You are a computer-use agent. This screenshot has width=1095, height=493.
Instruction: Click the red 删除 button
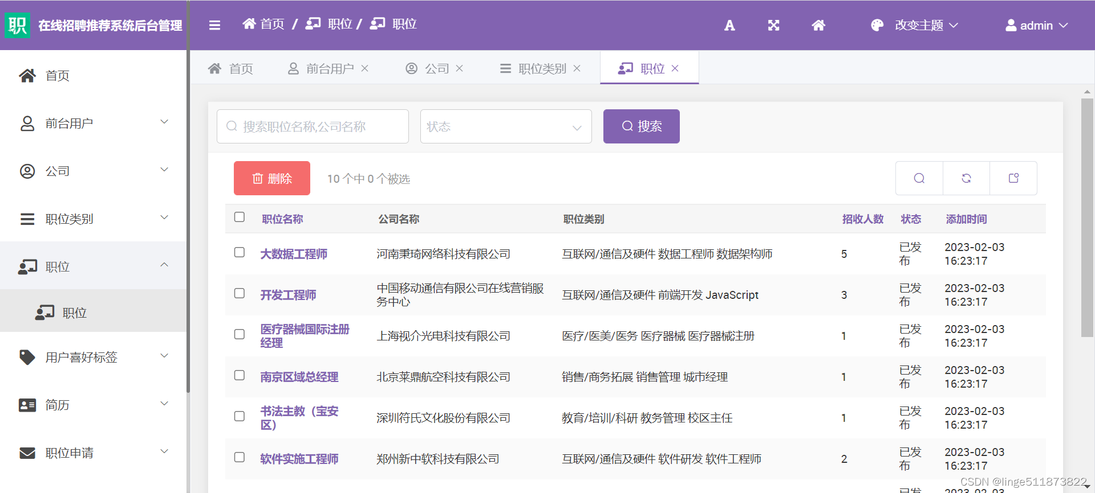point(272,178)
